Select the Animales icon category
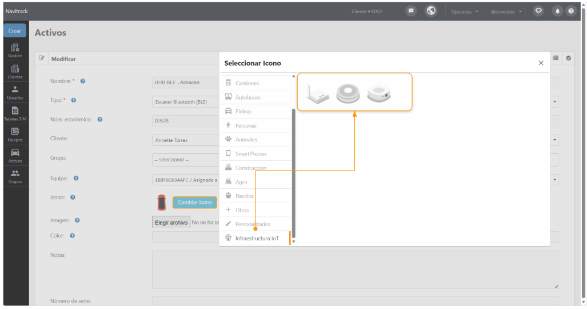The width and height of the screenshot is (587, 309). point(255,140)
